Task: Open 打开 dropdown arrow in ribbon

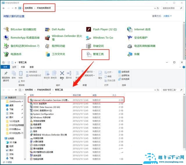Action: tap(113, 72)
